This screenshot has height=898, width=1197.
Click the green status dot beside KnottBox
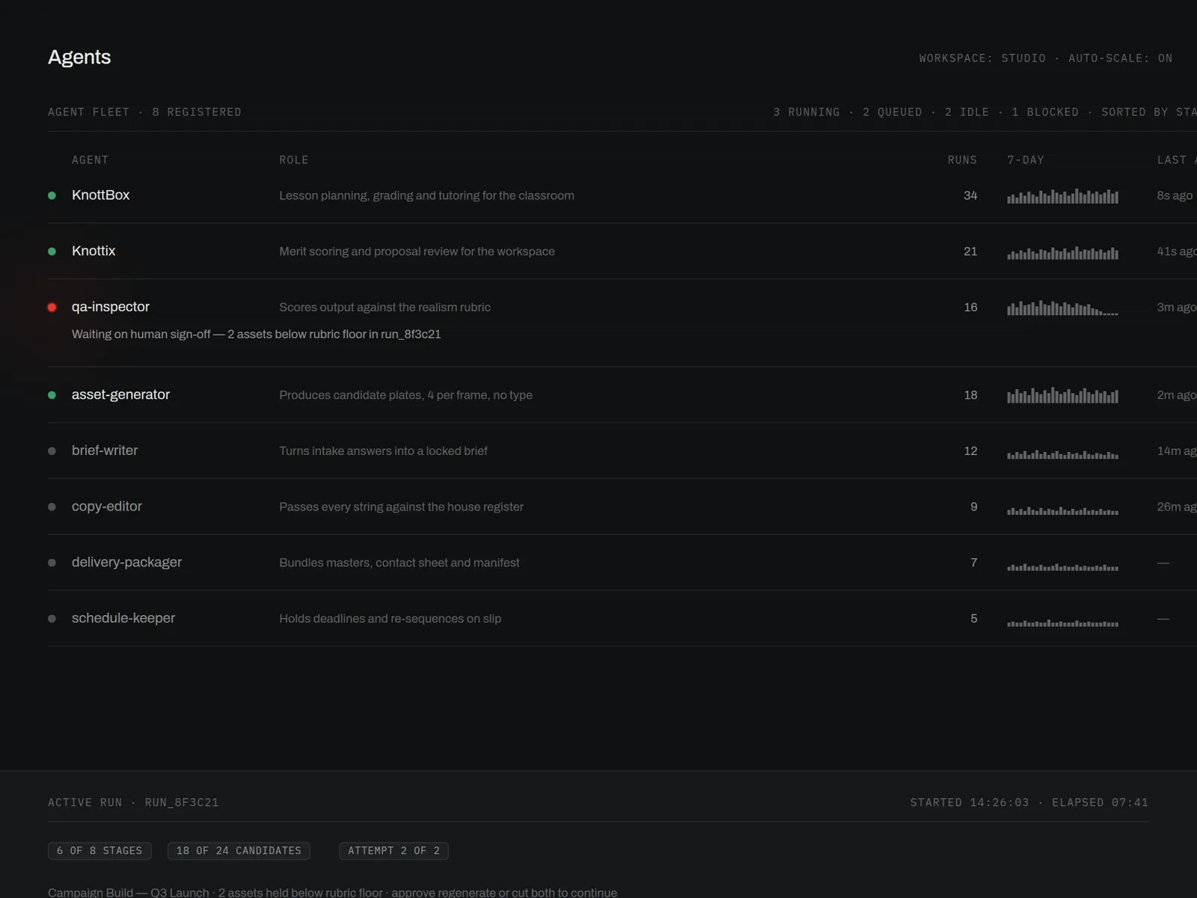(52, 195)
